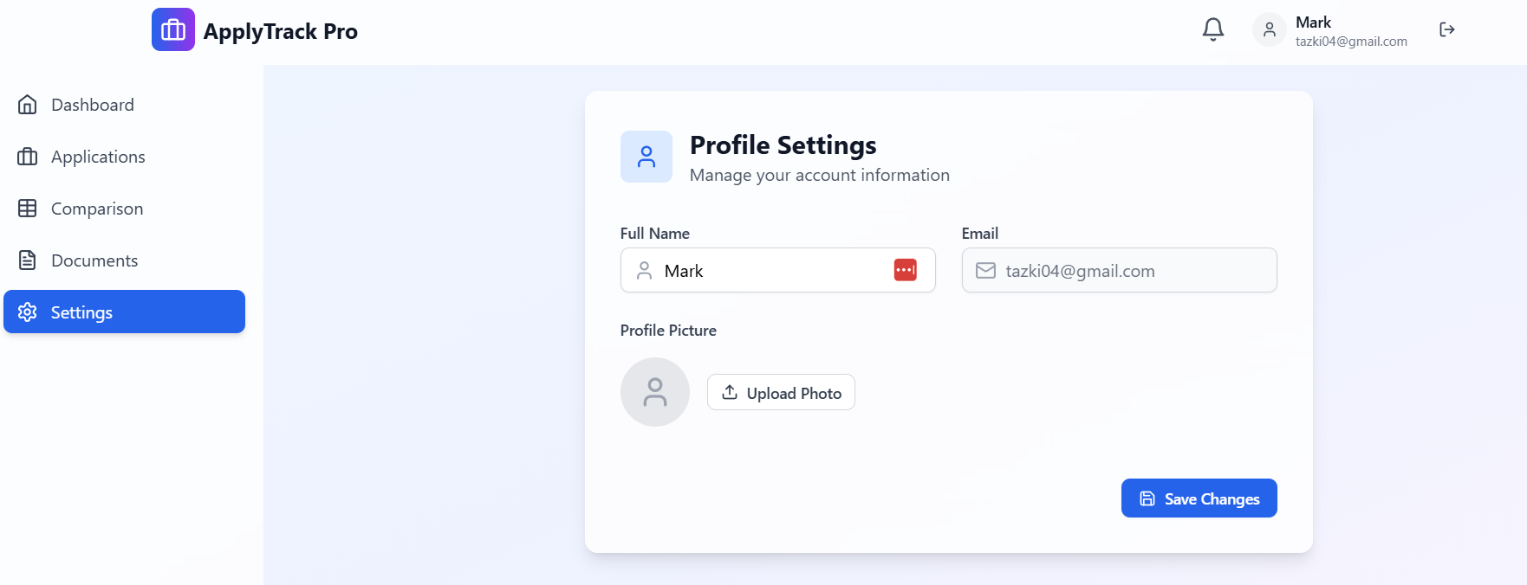The image size is (1527, 585).
Task: Click the ApplyTrack Pro briefcase logo
Action: coord(173,29)
